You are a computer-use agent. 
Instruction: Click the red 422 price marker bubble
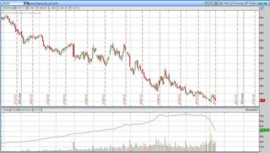click(x=263, y=100)
